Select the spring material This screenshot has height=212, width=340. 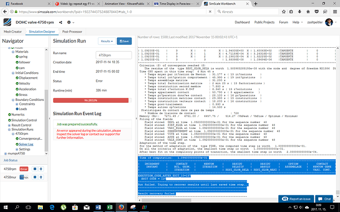coord(23,57)
